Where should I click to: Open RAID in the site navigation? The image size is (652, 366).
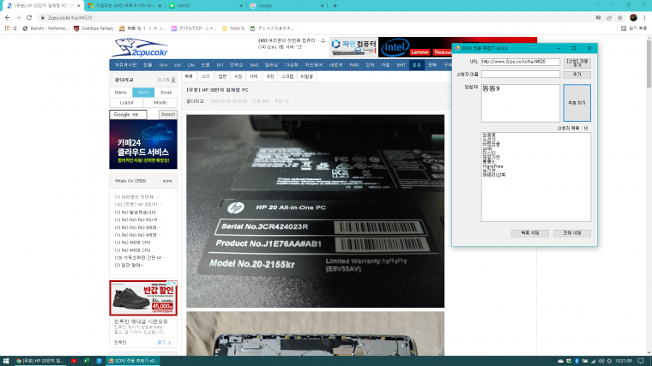coord(353,65)
